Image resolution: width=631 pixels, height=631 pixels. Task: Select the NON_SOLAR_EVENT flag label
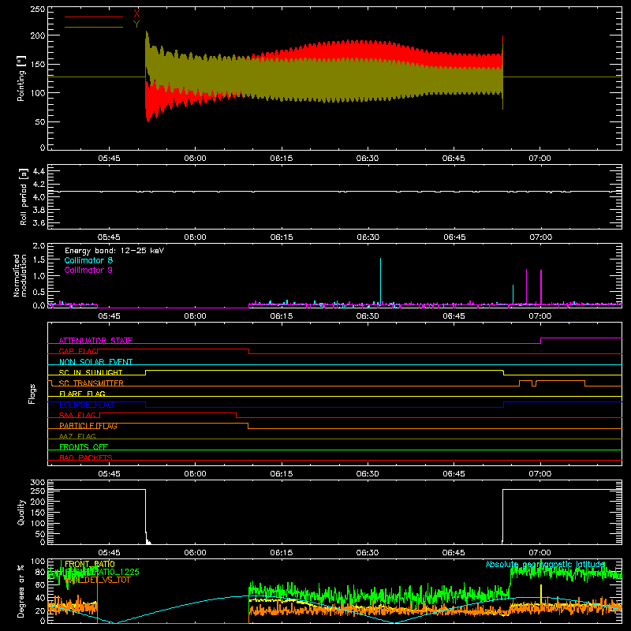95,362
